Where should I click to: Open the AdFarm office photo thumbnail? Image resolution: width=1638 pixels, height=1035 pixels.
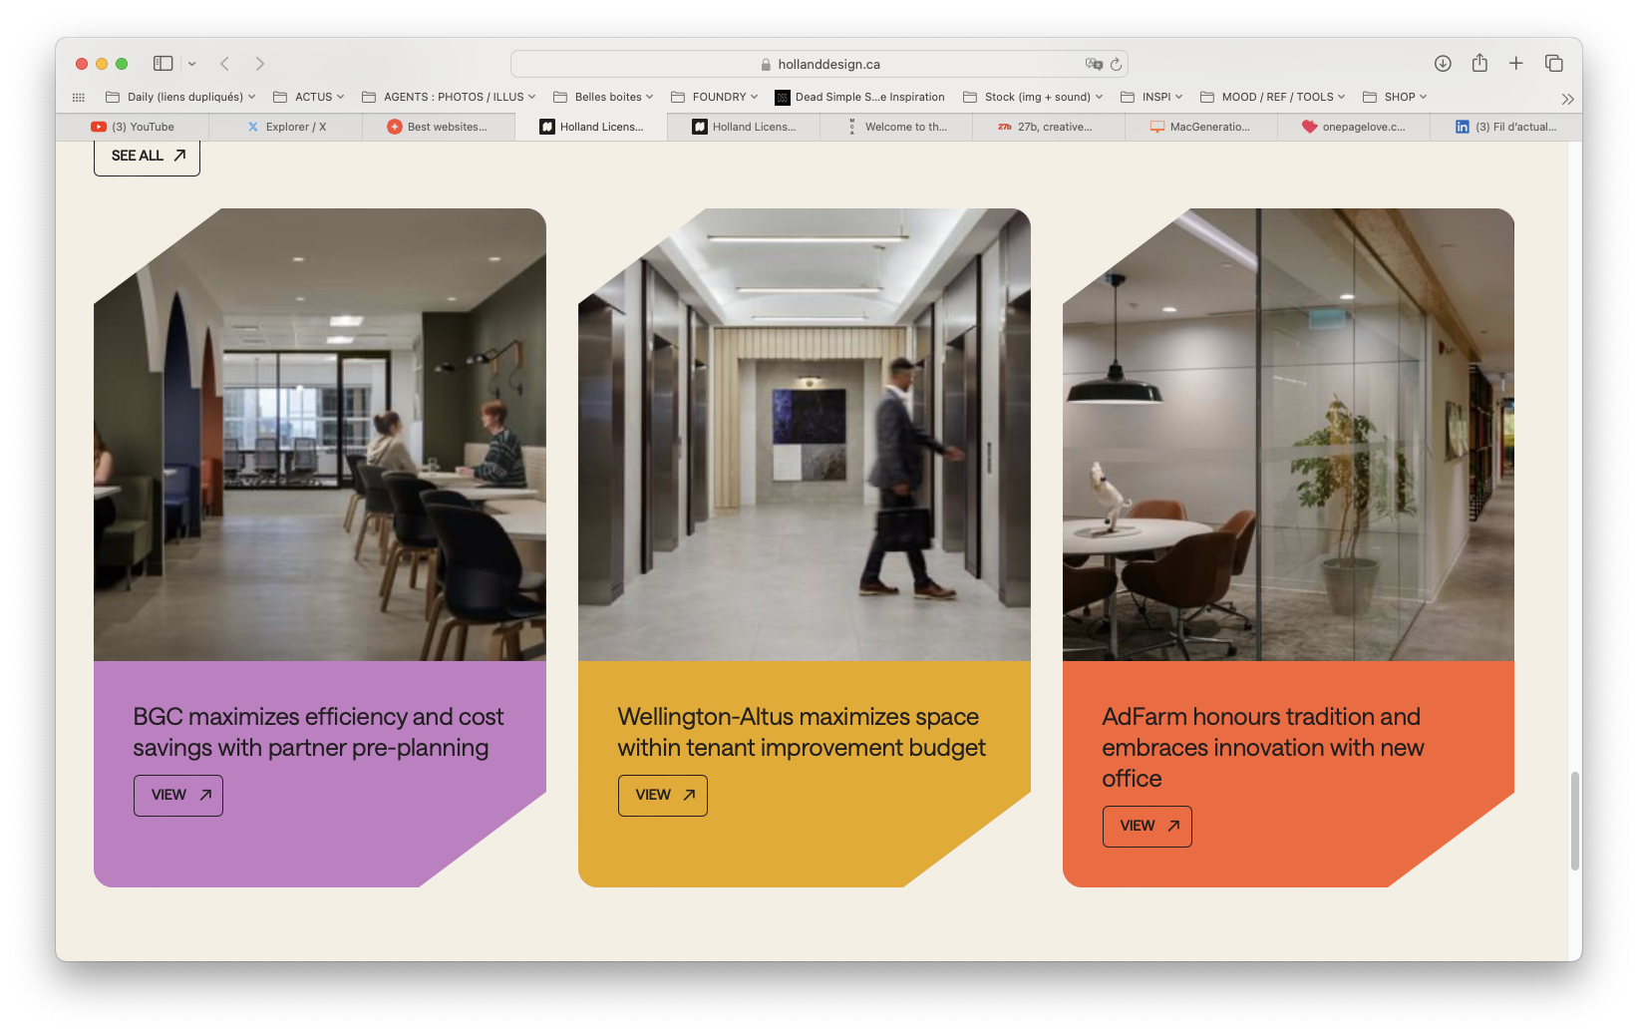coord(1288,435)
